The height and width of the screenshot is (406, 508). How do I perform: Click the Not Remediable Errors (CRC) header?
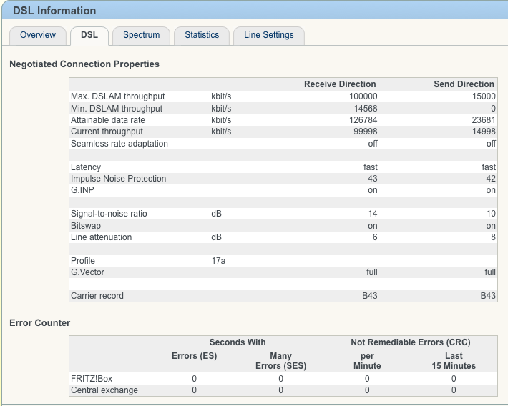click(x=410, y=342)
